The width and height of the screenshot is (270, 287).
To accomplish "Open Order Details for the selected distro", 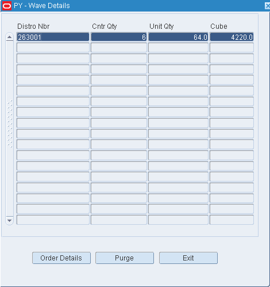I will [61, 258].
